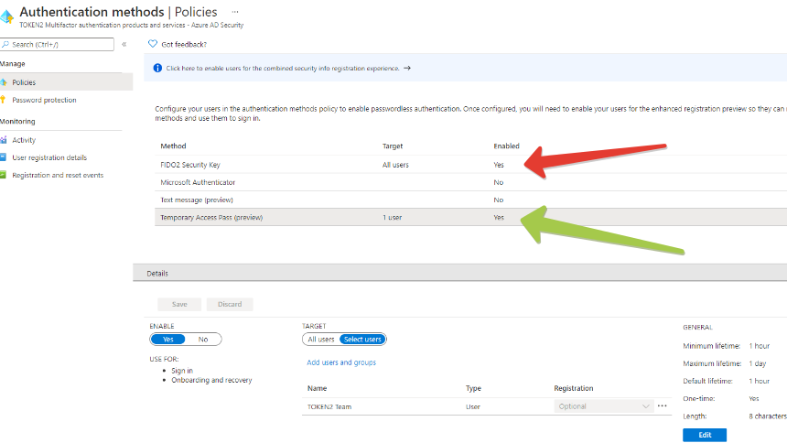787x443 pixels.
Task: Follow the arrow icon after banner text
Action: (407, 68)
